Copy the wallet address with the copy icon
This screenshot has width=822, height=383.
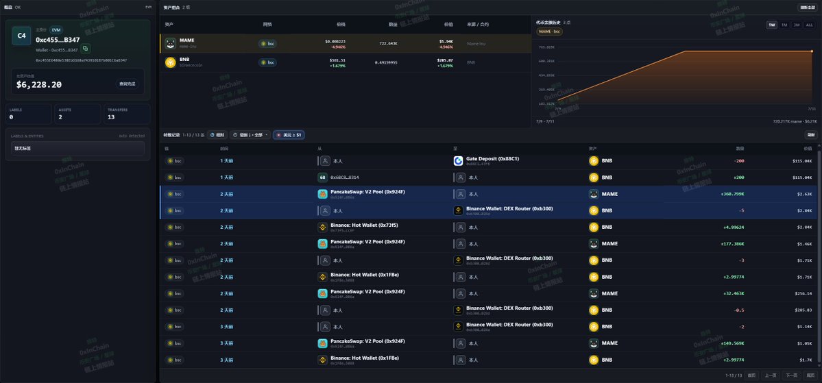86,49
